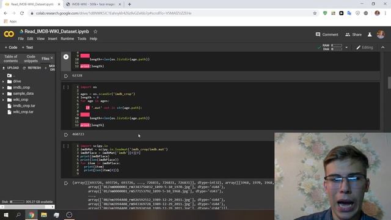Go forward in the browser
This screenshot has height=220, width=391.
pos(13,13)
